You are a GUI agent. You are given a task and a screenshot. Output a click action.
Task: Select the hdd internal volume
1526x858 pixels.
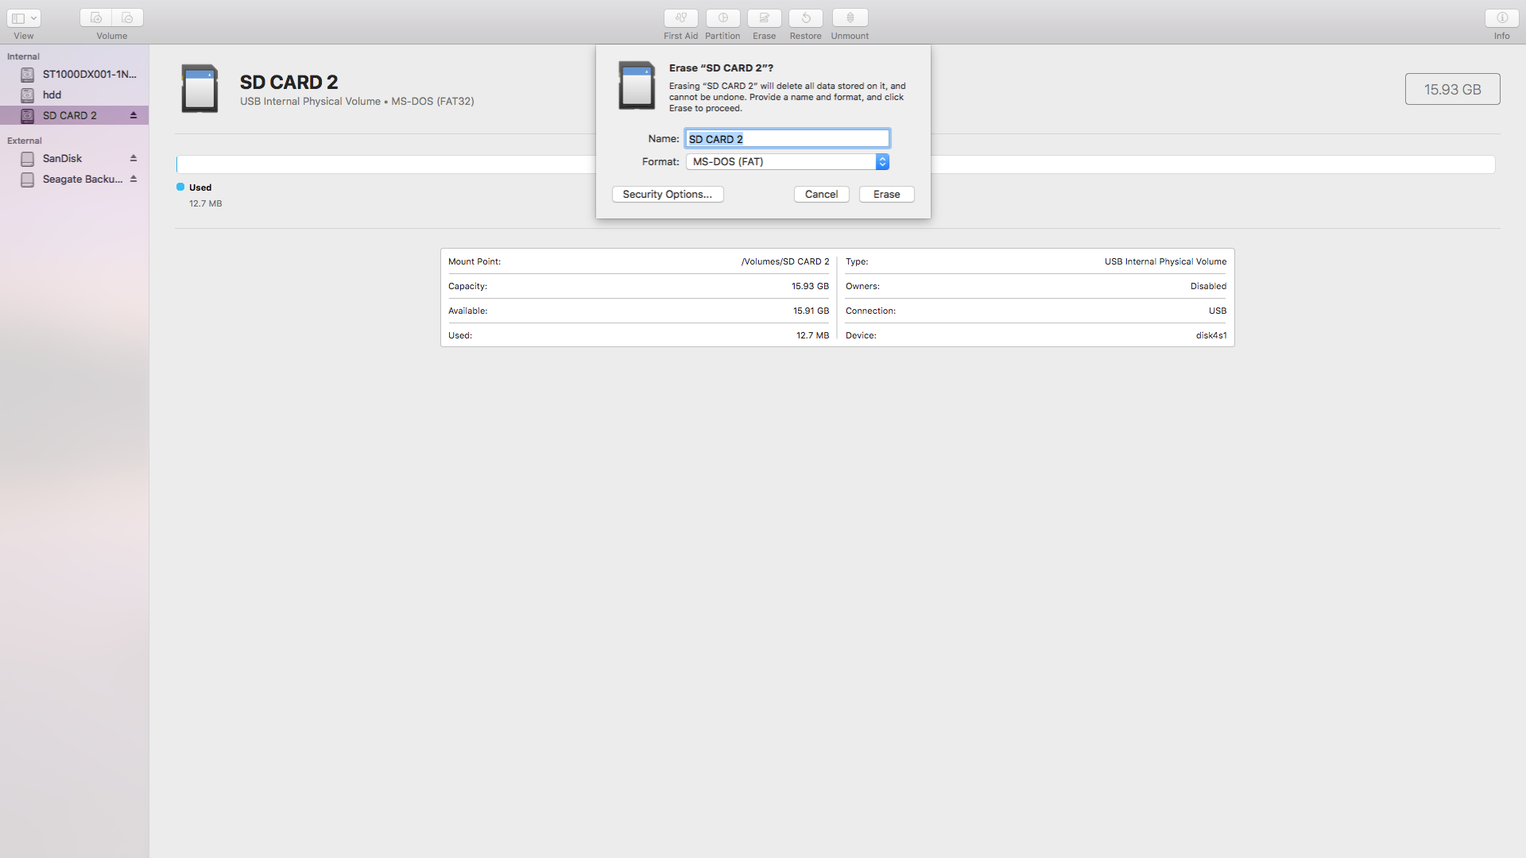coord(52,95)
